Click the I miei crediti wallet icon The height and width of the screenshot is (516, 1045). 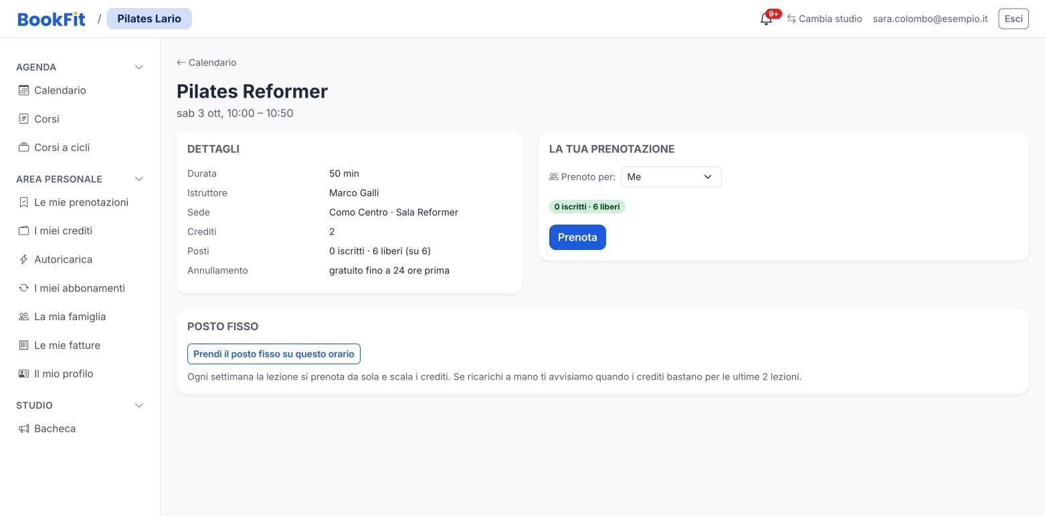(23, 231)
